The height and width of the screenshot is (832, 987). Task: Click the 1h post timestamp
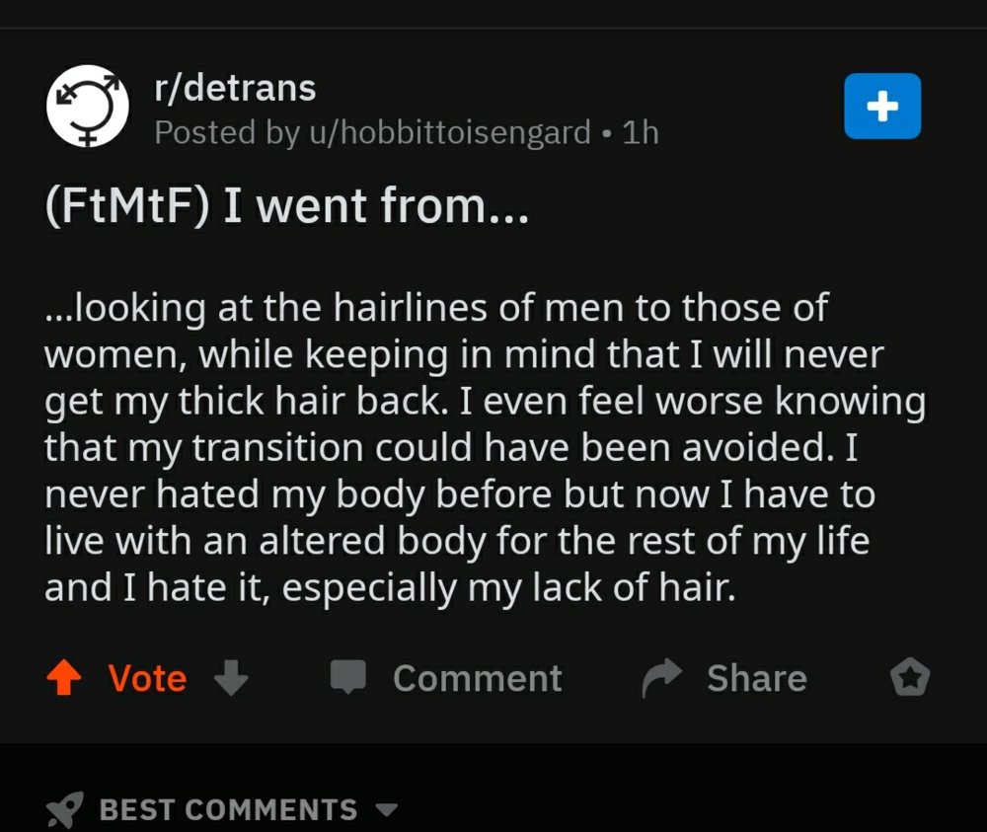point(641,132)
